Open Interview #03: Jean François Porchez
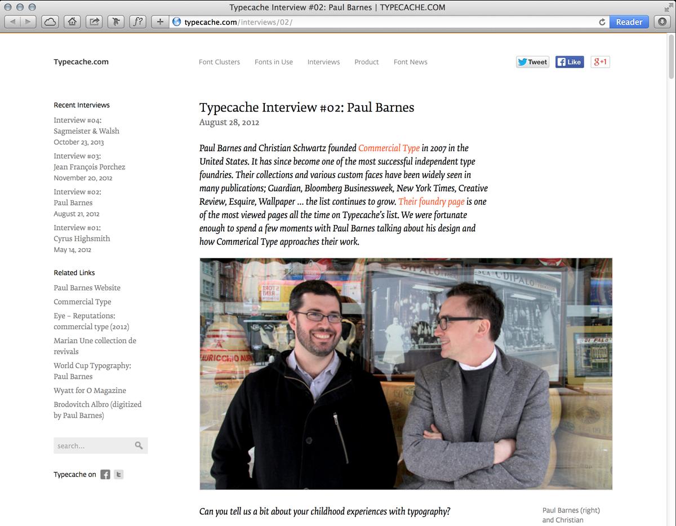This screenshot has width=676, height=526. [x=90, y=161]
